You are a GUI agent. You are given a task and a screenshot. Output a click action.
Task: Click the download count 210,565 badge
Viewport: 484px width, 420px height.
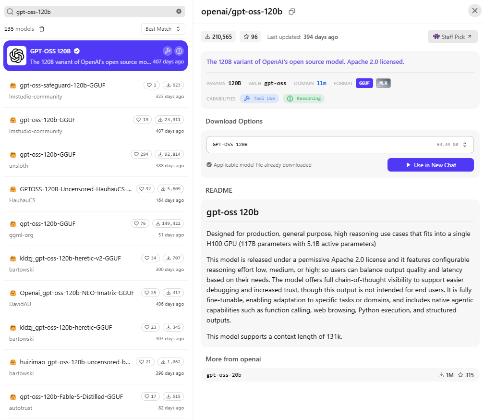pyautogui.click(x=218, y=37)
